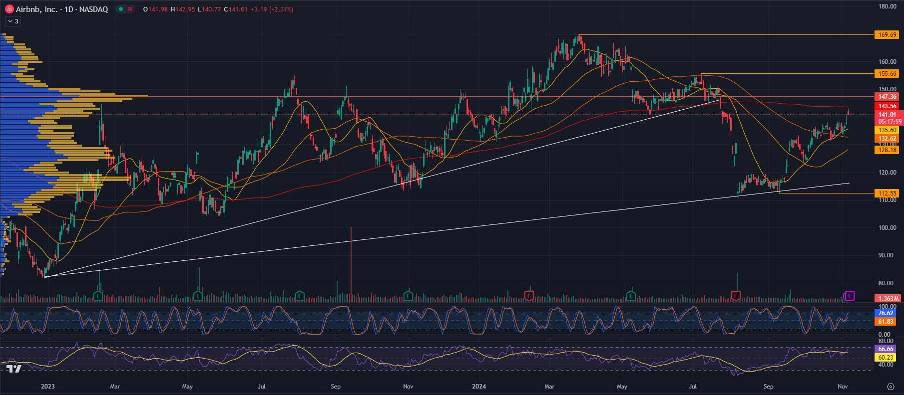Screen dimensions: 904x395
Task: Click the 40.00 RSI scale label
Action: [x=886, y=365]
